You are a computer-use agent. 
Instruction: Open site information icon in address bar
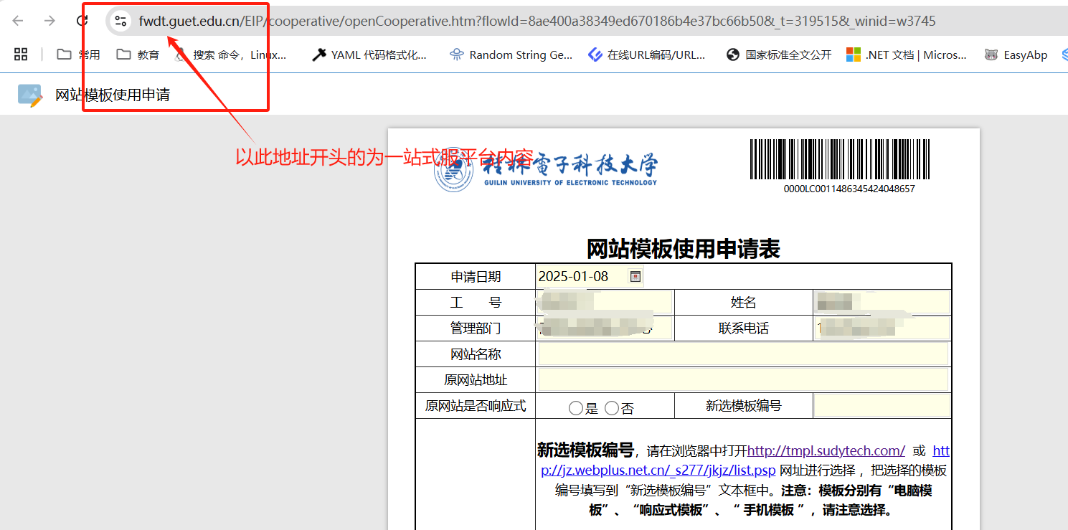120,21
